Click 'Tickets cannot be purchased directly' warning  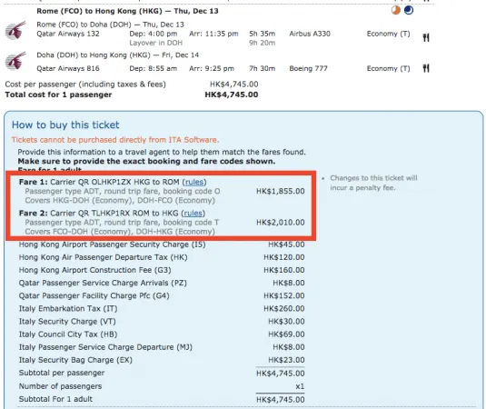(x=115, y=140)
